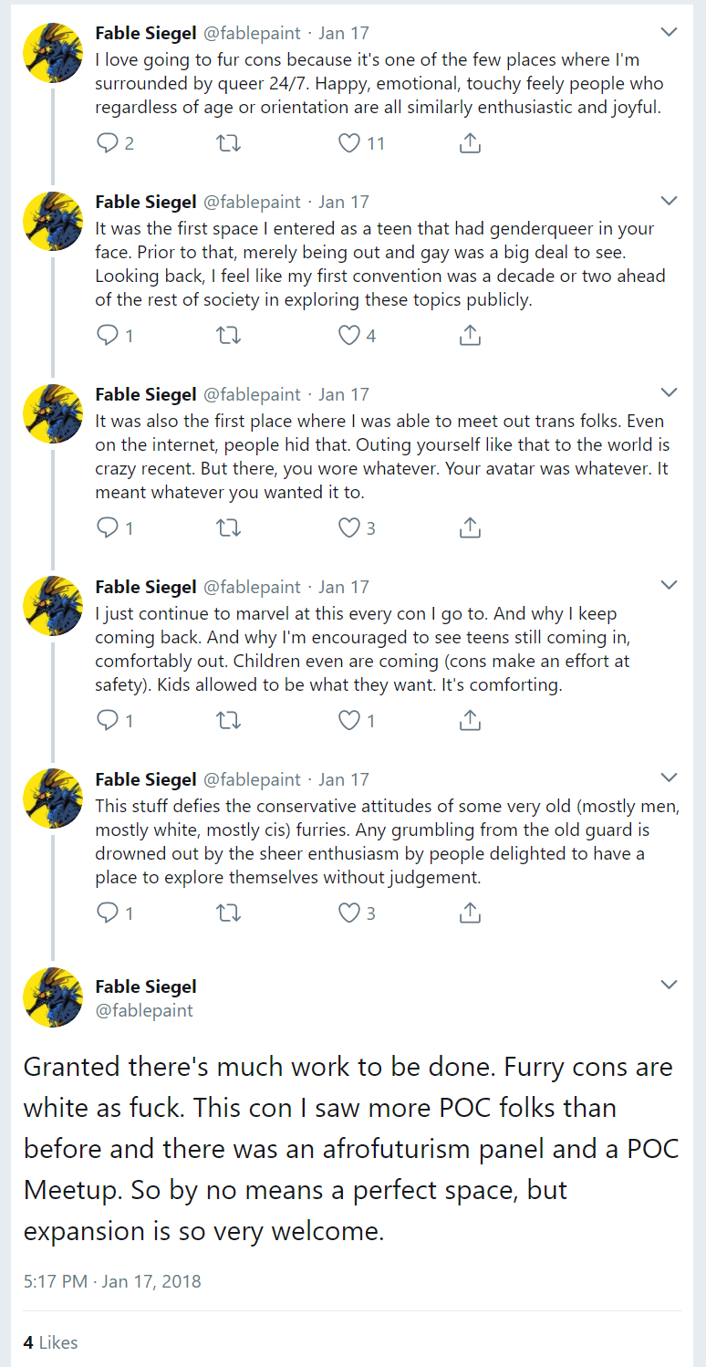Share the tweet about meeting trans folks
Screen dimensions: 706x1367
(x=469, y=527)
